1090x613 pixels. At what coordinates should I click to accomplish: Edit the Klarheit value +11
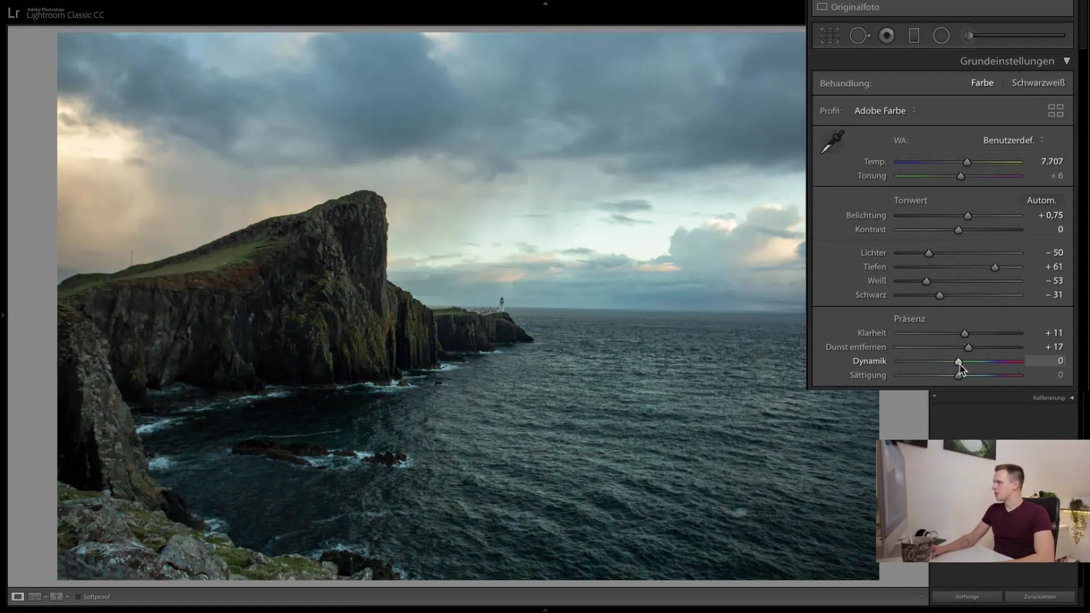(1054, 333)
